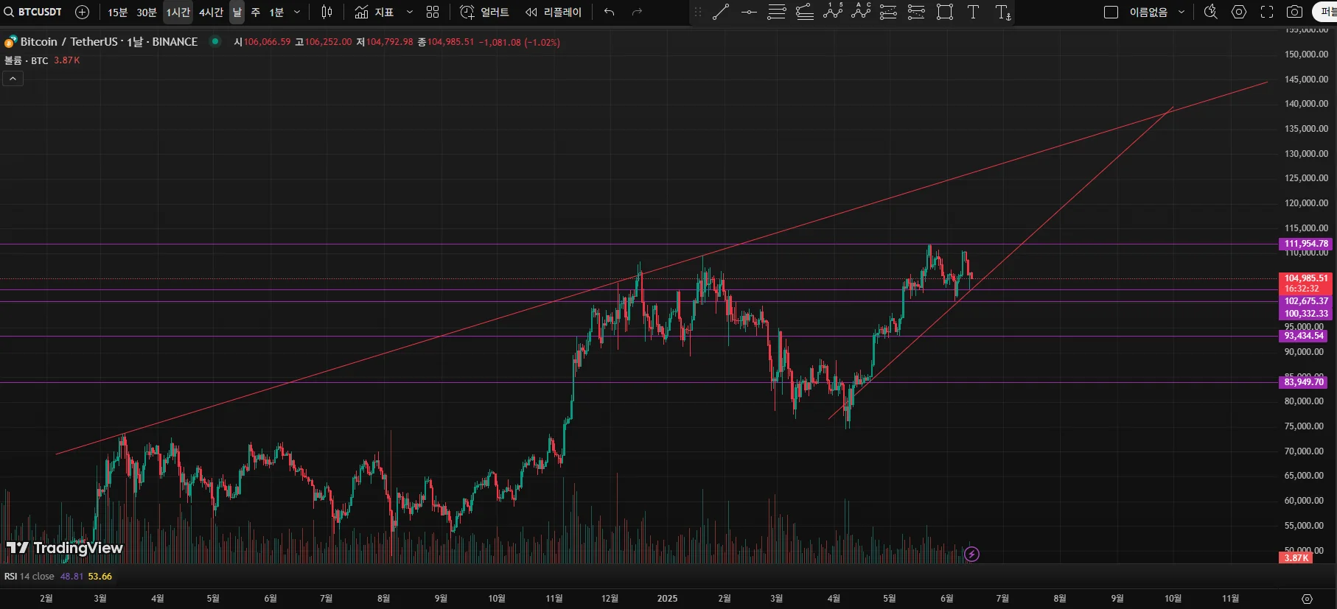Enter fullscreen mode
Screen dimensions: 1337x609
[1267, 12]
